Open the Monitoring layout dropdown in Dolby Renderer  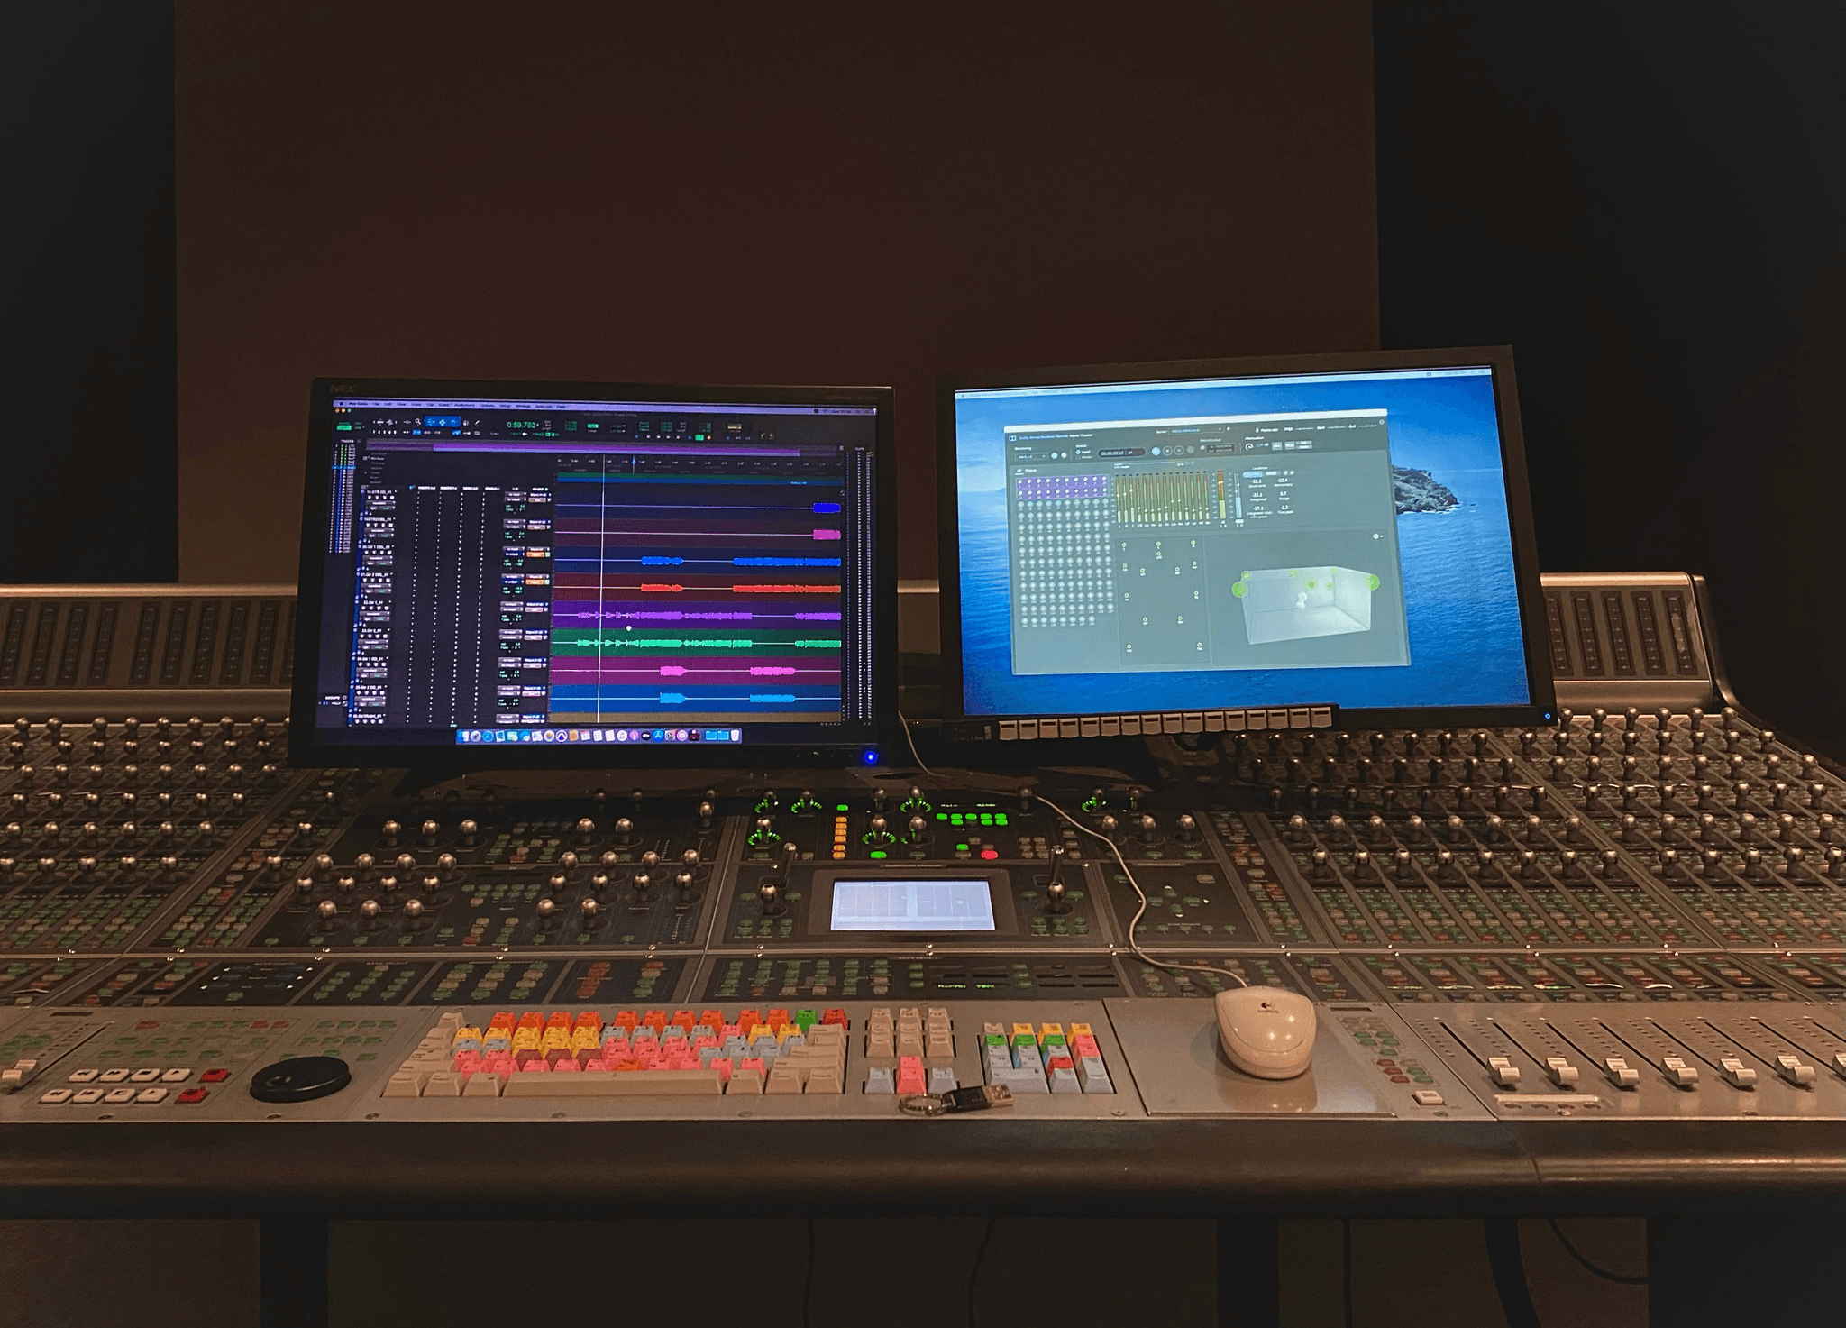(1031, 456)
